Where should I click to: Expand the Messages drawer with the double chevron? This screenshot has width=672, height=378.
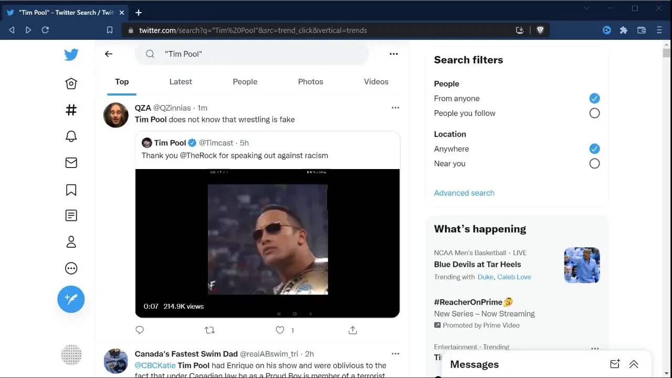click(x=634, y=364)
